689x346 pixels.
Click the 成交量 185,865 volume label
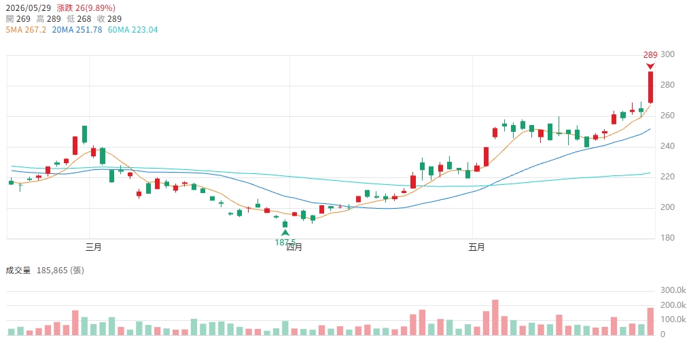click(x=45, y=271)
